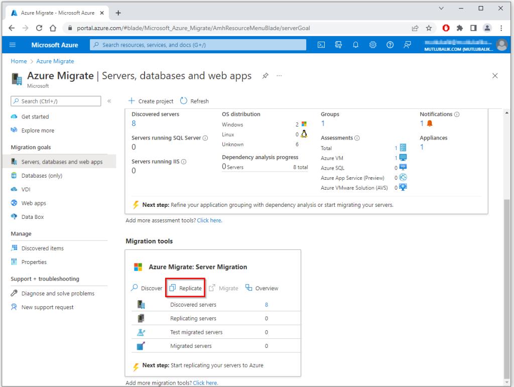Open Azure VM assessments count
Viewport: 514px width, 387px height.
coord(396,158)
